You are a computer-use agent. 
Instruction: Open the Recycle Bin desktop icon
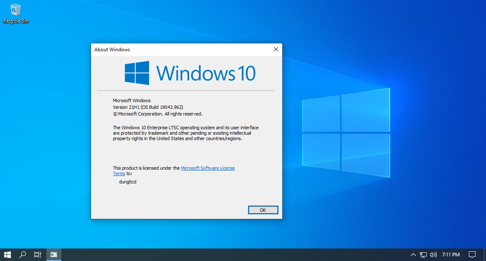15,14
